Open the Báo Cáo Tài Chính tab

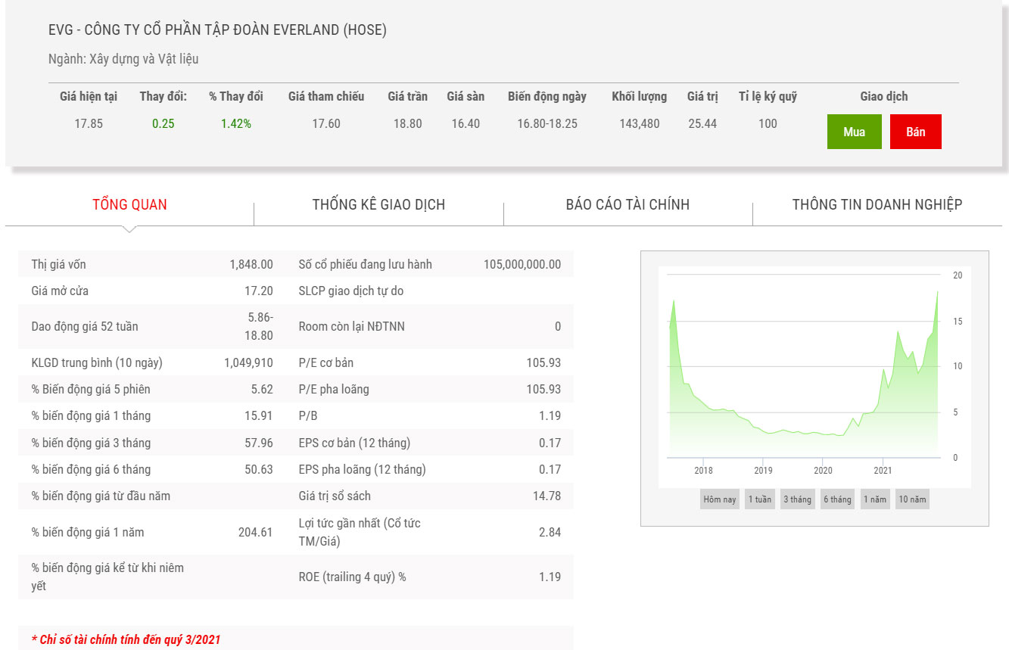coord(628,204)
